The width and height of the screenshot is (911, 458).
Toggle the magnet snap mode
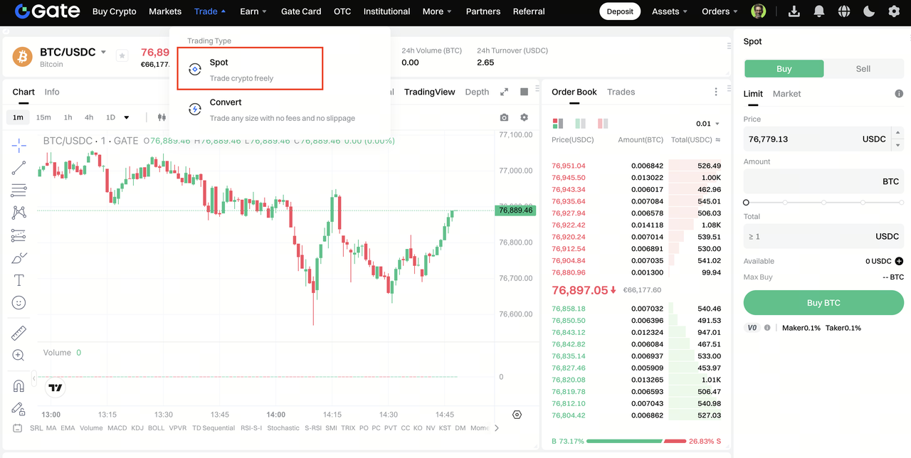coord(19,386)
